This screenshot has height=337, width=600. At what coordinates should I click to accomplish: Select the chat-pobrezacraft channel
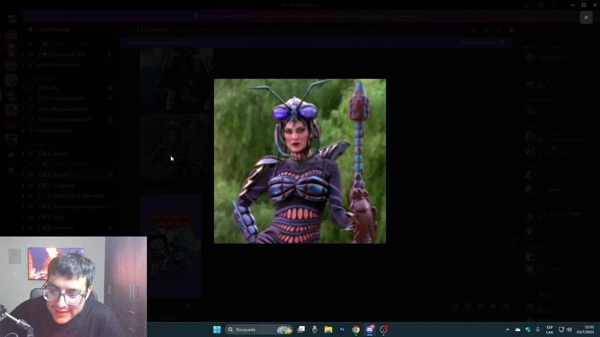[x=69, y=120]
